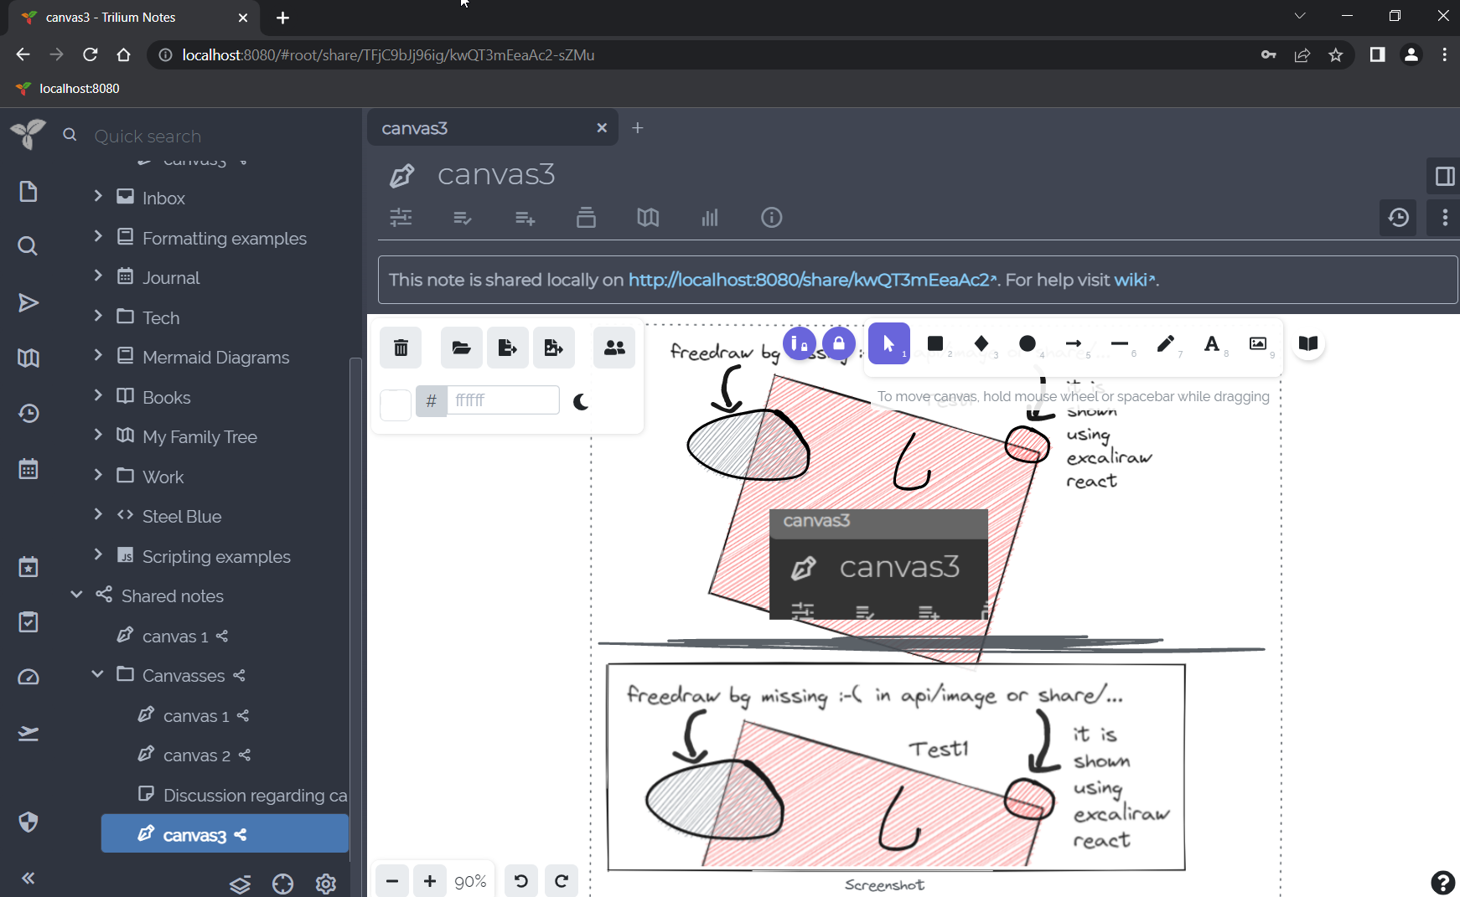Select the Text tool
Screen dimensions: 1460x897
[x=1212, y=343]
